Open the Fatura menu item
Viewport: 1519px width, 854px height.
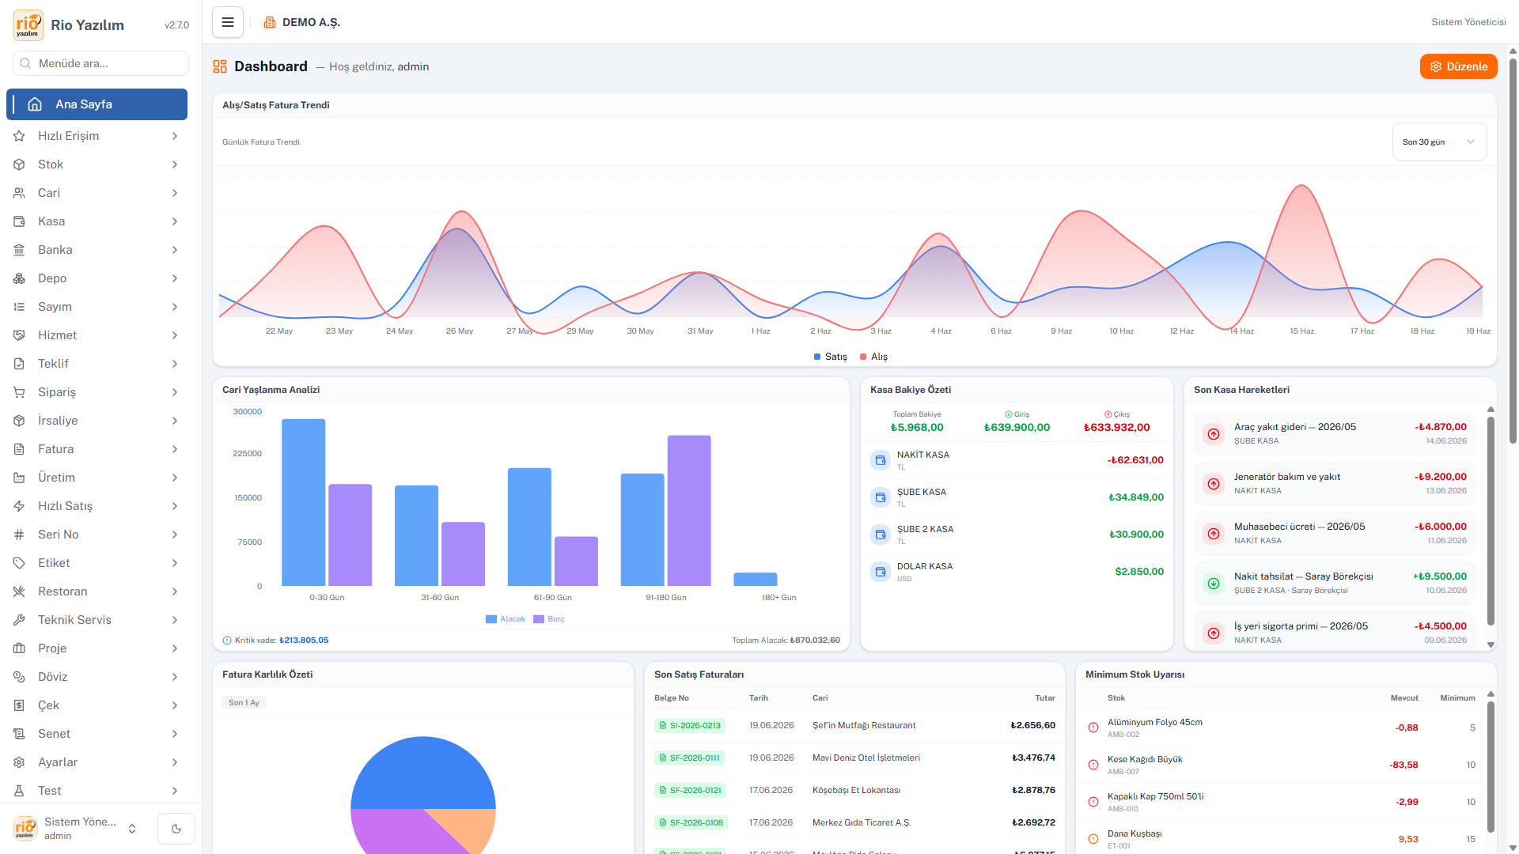(x=97, y=449)
